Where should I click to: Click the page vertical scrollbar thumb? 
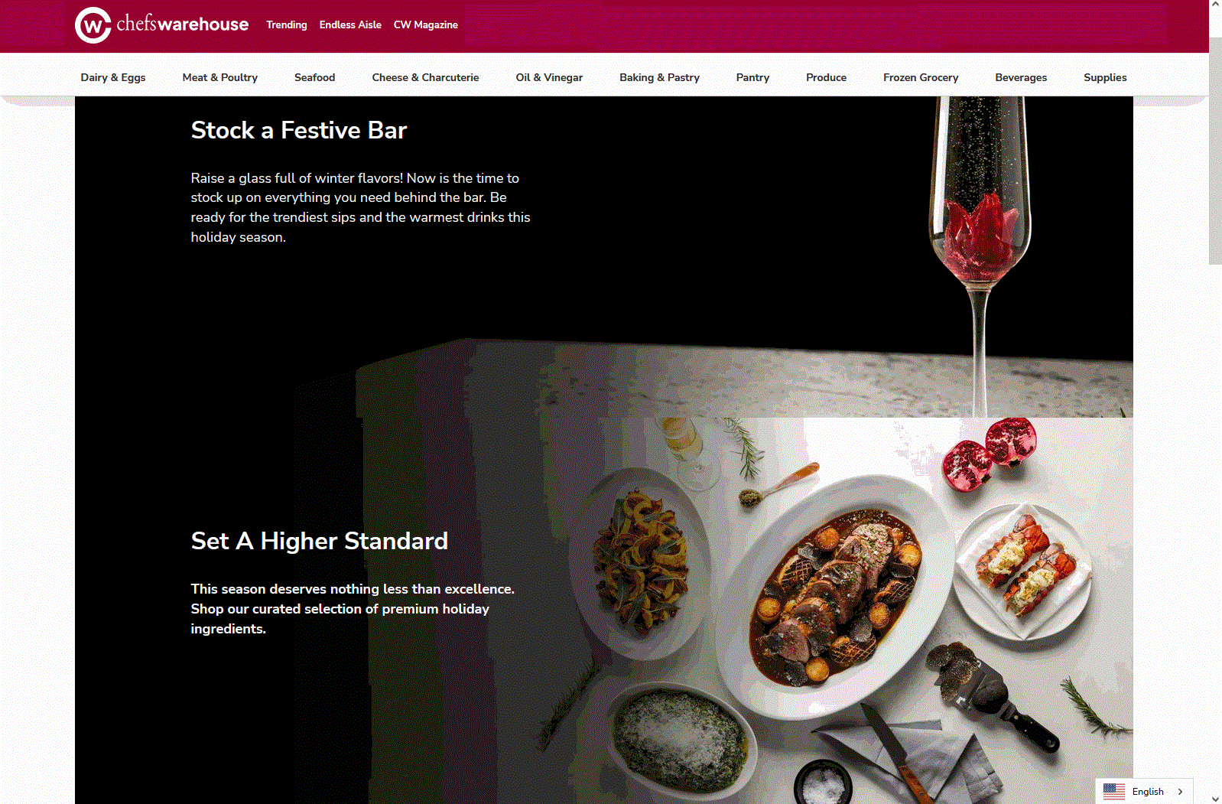point(1215,138)
